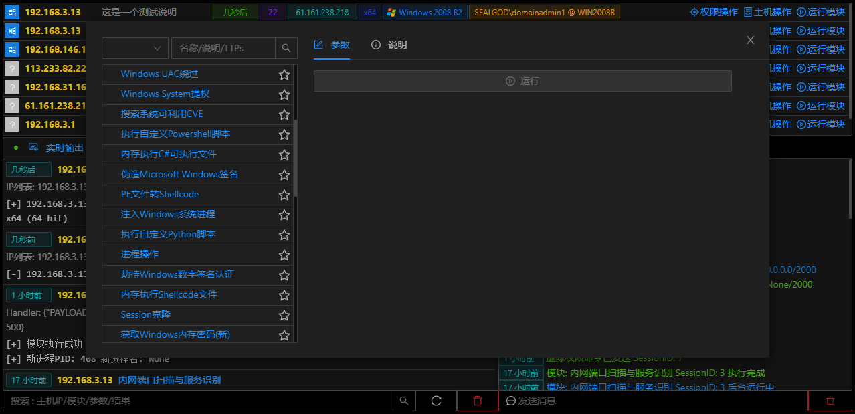
Task: Click unknown-OS icon of 192.168.31.16 host
Action: (11, 87)
